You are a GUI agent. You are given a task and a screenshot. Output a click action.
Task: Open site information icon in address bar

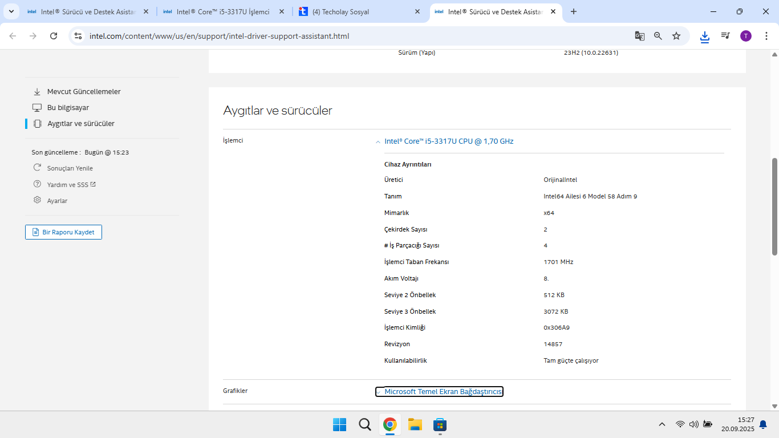(79, 36)
